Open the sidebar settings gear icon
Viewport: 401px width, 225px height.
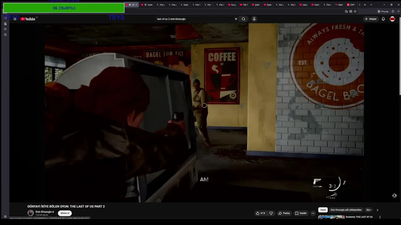tap(5, 217)
